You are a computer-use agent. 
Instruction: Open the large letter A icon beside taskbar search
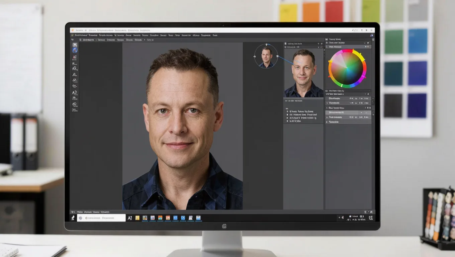[130, 218]
